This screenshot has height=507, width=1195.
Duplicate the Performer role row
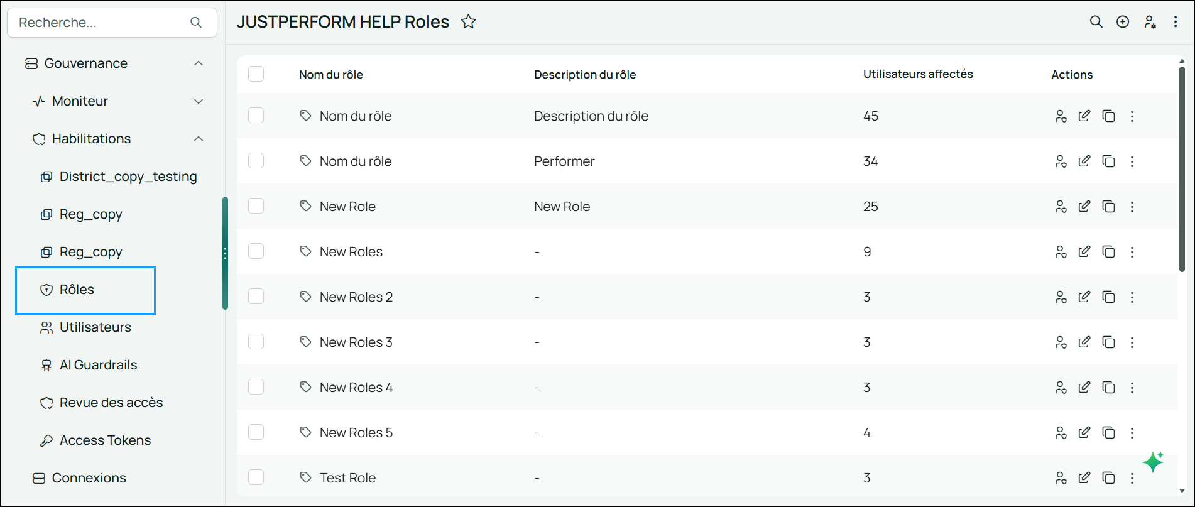[x=1109, y=161]
